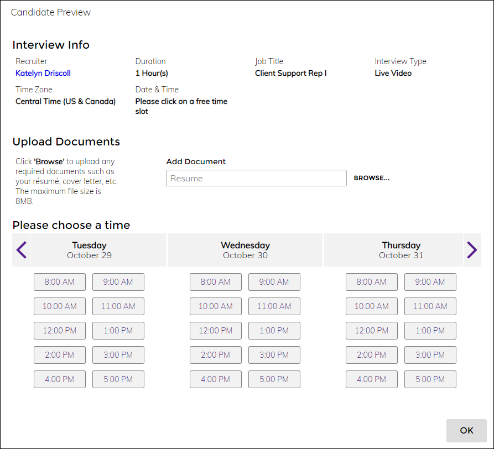The image size is (494, 449).
Task: Choose Wednesday 9:00 AM time slot
Action: [274, 282]
